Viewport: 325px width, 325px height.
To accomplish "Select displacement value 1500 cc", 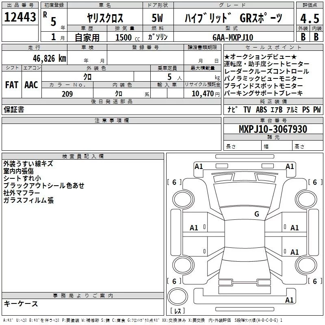I will pyautogui.click(x=128, y=37).
